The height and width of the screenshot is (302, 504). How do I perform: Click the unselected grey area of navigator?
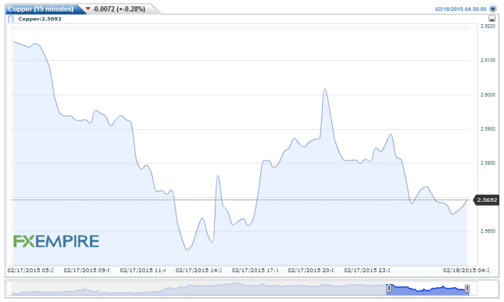(199, 289)
